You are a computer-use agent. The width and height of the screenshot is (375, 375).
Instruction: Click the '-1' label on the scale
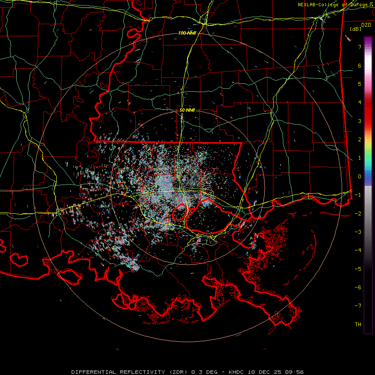[x=358, y=195]
